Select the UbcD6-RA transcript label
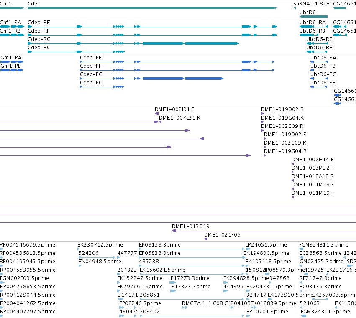 click(x=312, y=23)
